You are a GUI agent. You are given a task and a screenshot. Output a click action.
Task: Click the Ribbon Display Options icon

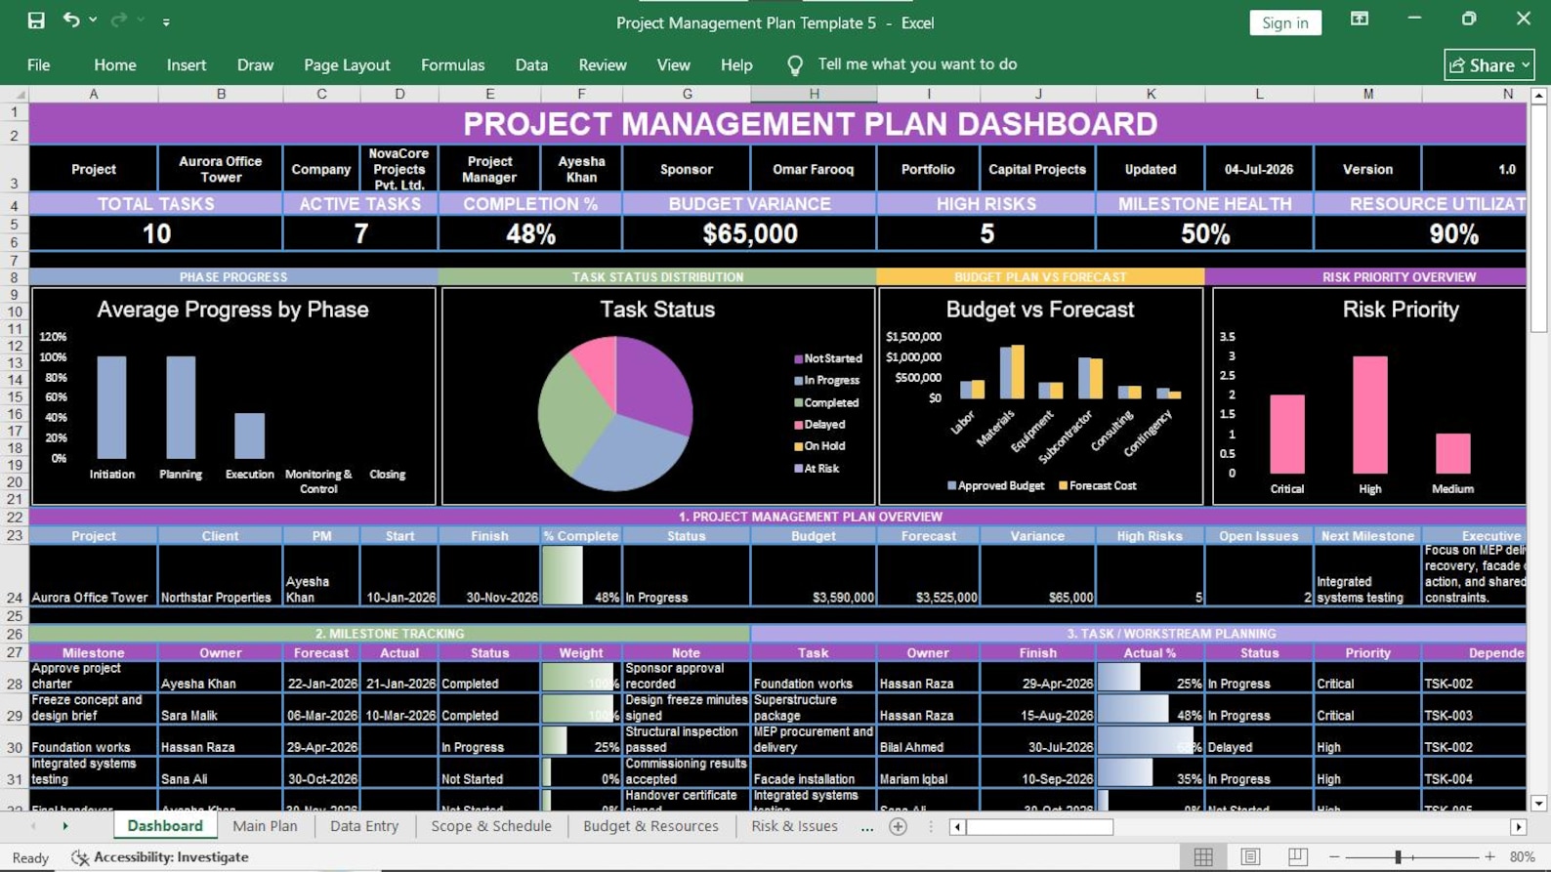(1360, 20)
